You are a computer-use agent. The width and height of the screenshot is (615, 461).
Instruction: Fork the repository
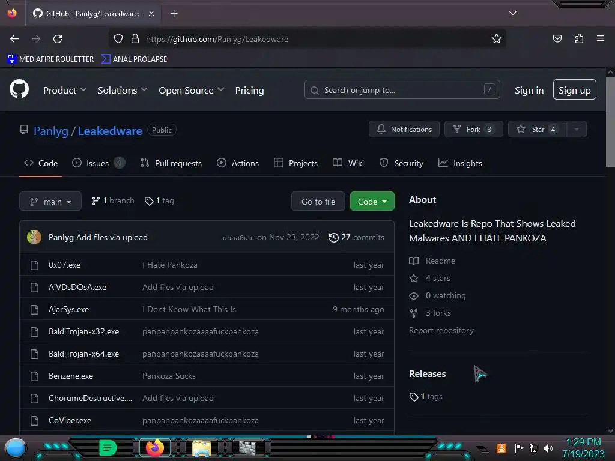(473, 129)
